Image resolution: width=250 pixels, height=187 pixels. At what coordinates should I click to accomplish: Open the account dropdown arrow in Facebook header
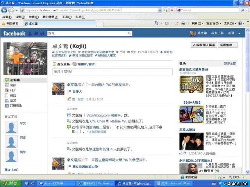239,34
